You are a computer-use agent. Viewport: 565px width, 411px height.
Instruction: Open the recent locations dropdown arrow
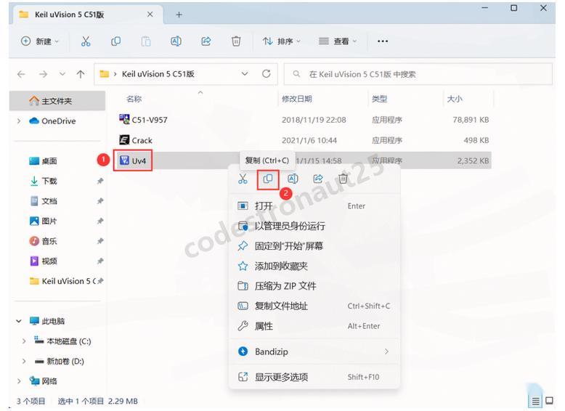click(x=62, y=74)
